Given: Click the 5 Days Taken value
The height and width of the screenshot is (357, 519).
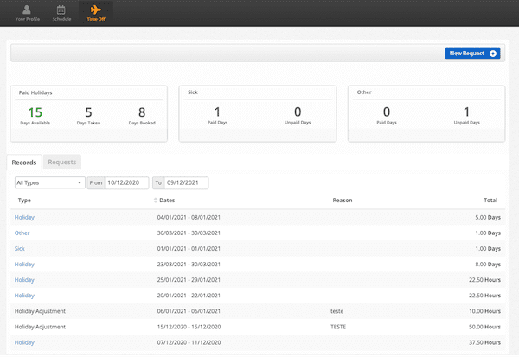Looking at the screenshot, I should coord(88,112).
